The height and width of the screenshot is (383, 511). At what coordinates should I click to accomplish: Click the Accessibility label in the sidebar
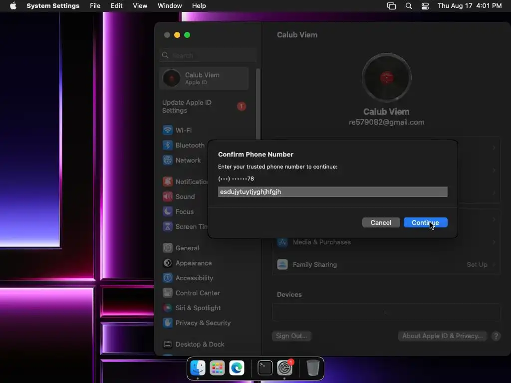(x=194, y=278)
